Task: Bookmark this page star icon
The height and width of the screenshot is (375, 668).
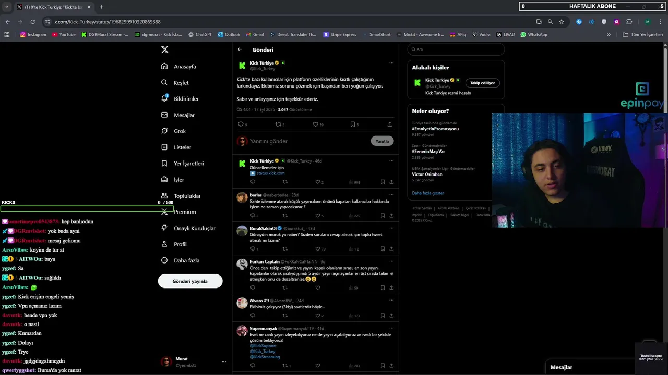Action: (x=562, y=22)
